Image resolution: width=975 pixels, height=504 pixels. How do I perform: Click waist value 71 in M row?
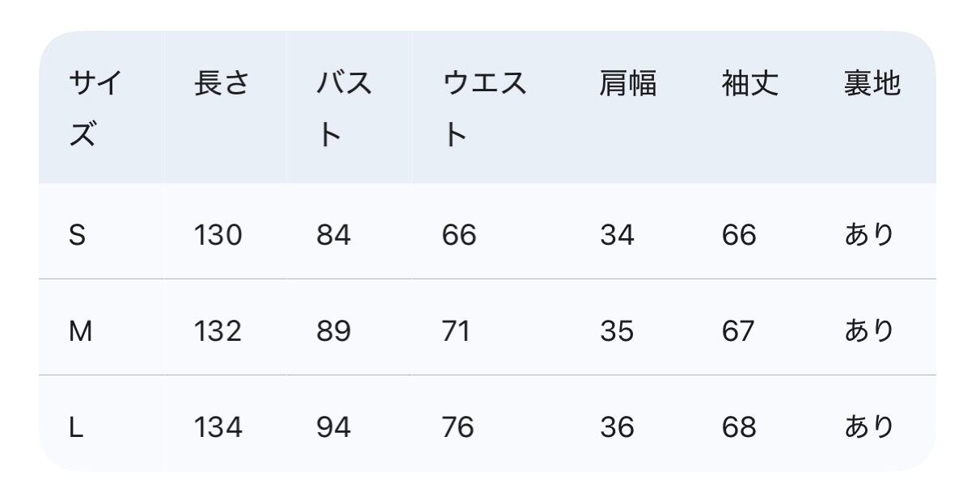pyautogui.click(x=457, y=331)
